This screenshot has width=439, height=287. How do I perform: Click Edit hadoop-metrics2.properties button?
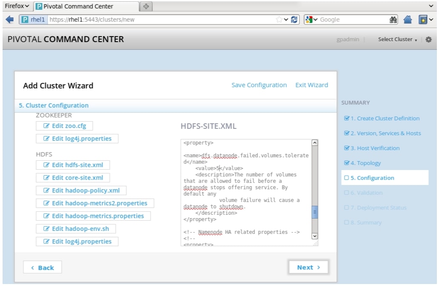click(95, 203)
